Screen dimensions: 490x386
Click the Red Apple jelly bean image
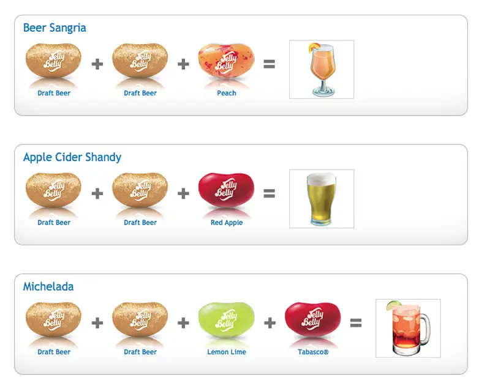tap(226, 190)
